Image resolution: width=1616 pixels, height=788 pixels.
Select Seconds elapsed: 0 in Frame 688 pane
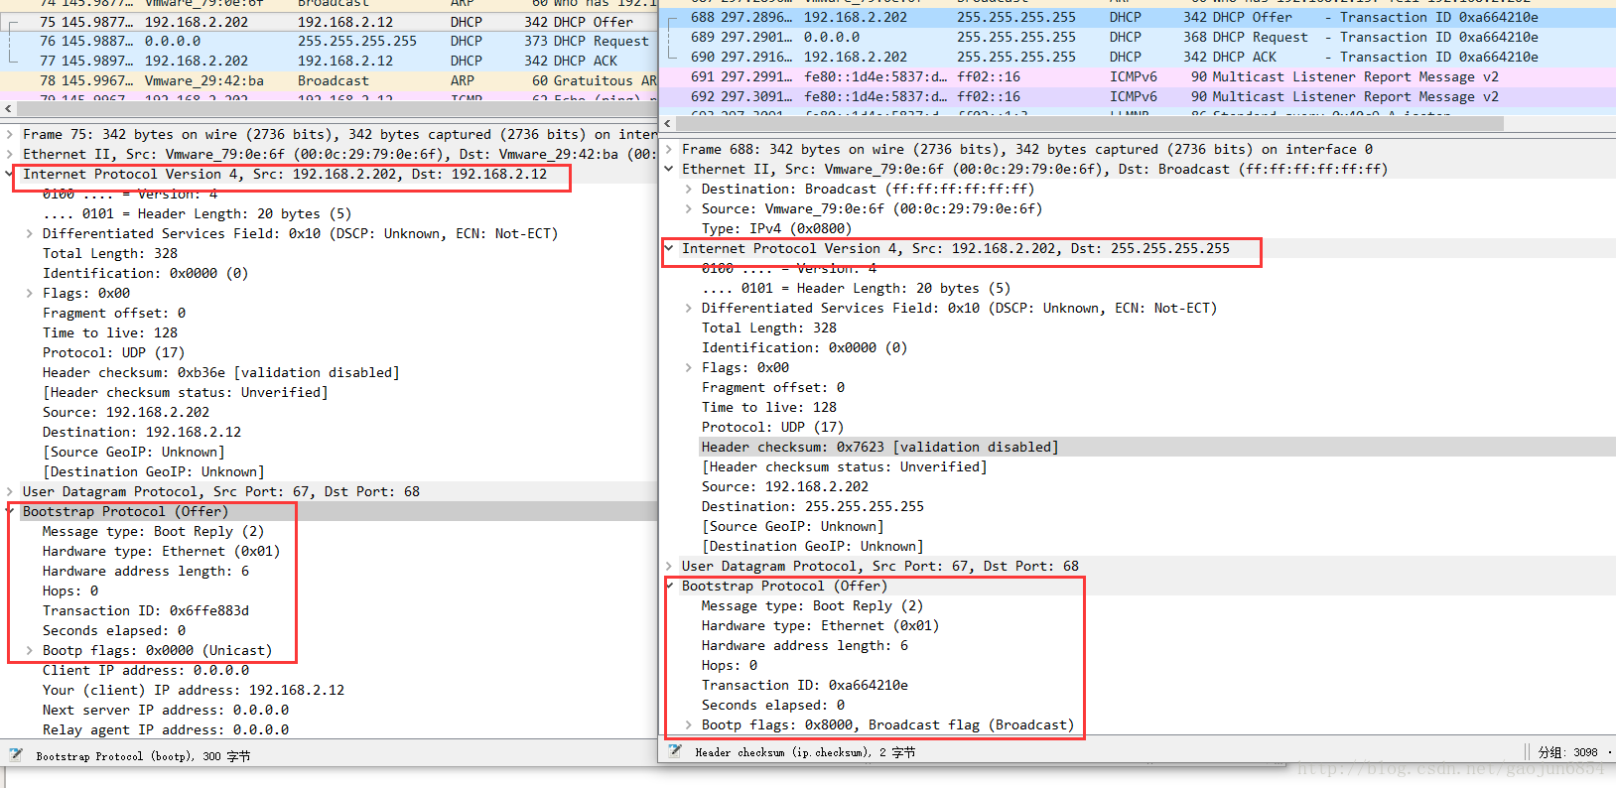pyautogui.click(x=772, y=705)
